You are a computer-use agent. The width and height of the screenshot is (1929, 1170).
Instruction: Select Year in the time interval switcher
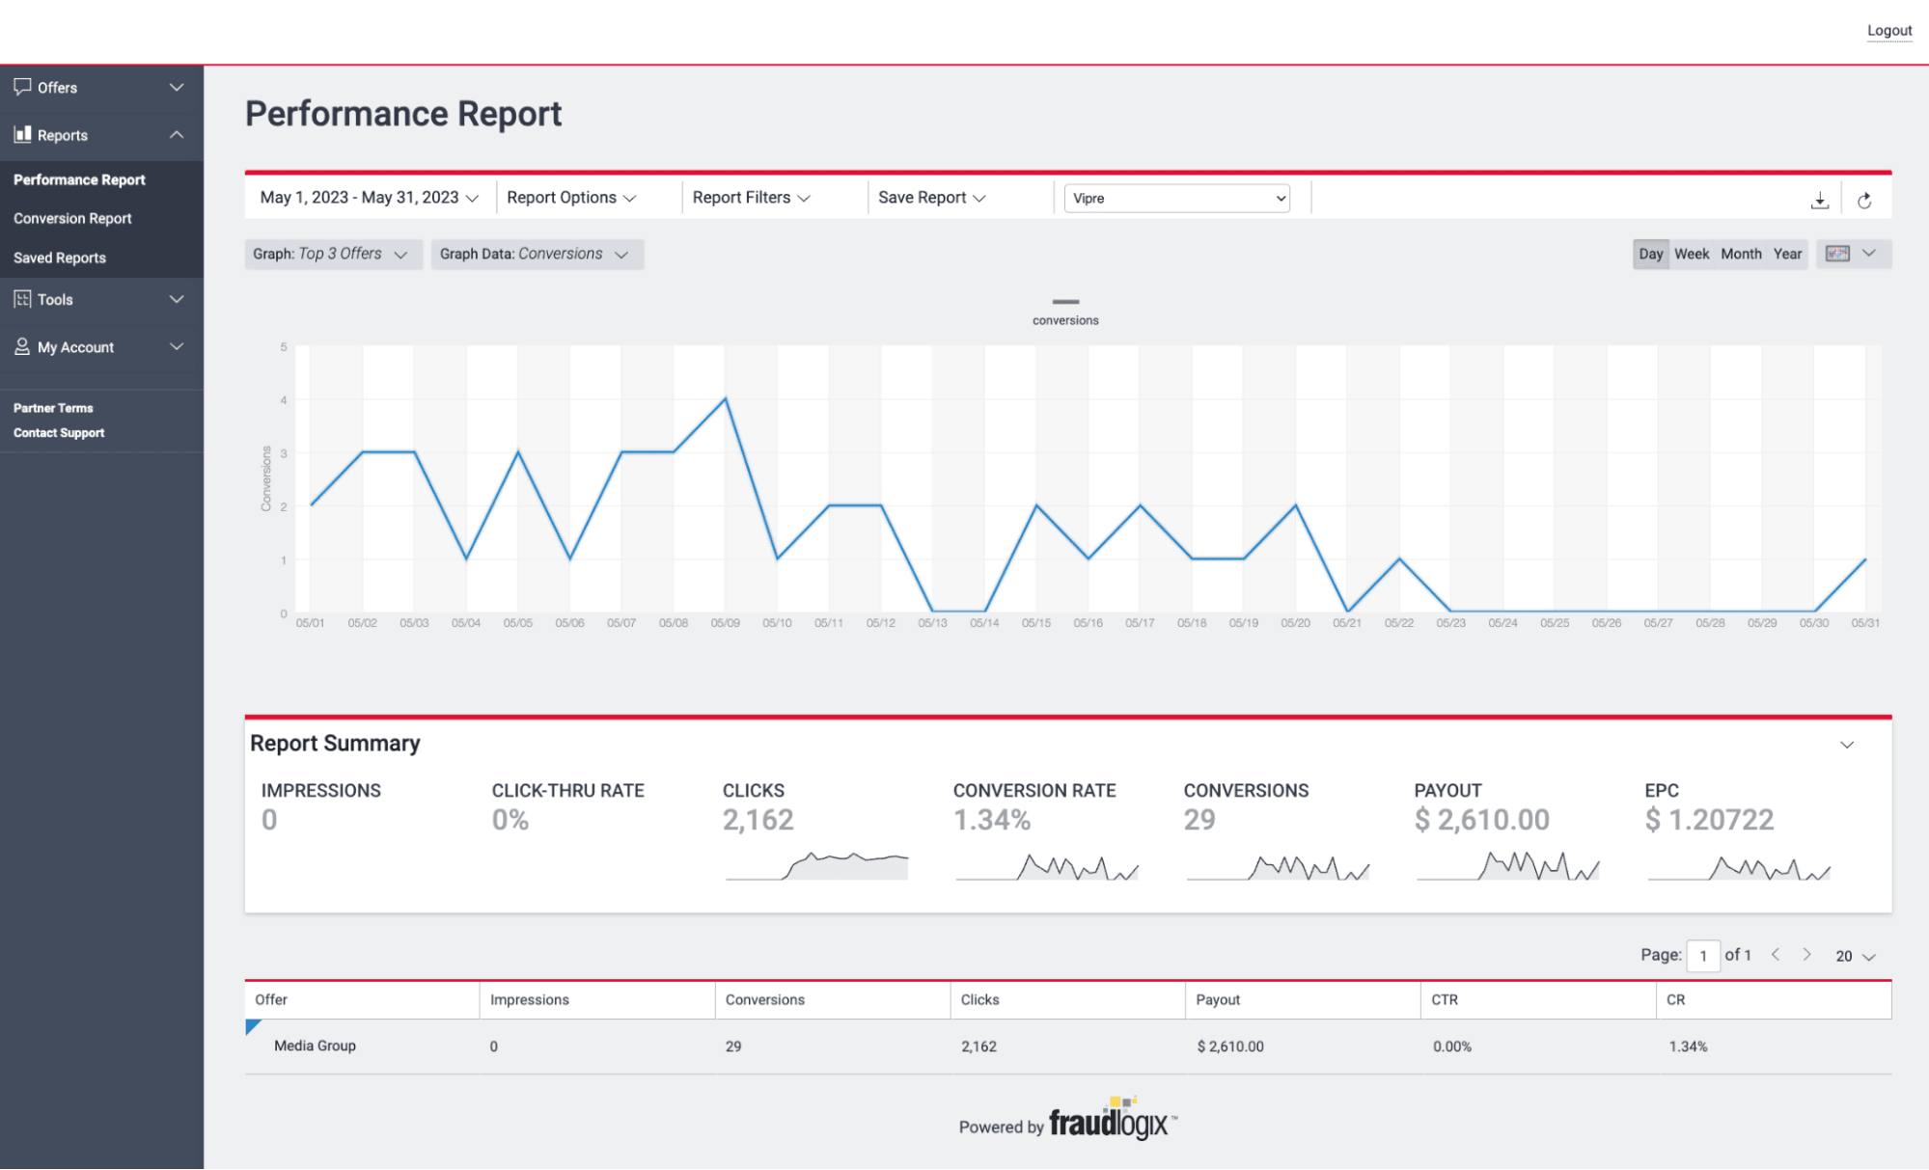1787,254
